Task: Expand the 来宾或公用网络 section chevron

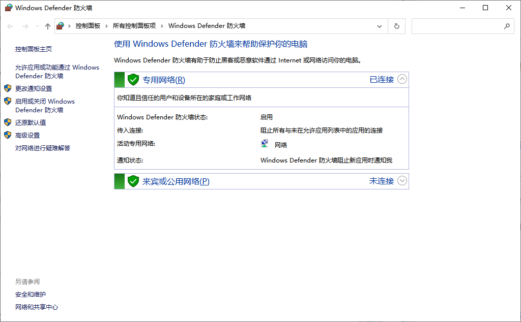Action: pyautogui.click(x=402, y=181)
